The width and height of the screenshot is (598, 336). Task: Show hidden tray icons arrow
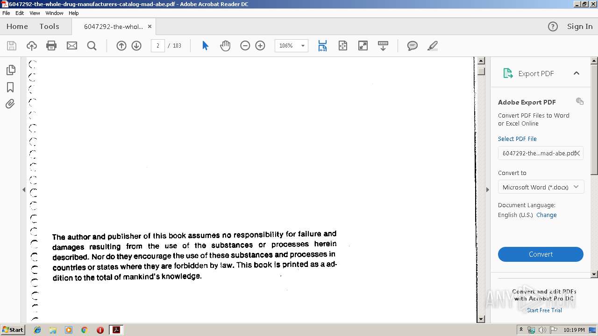coord(521,330)
